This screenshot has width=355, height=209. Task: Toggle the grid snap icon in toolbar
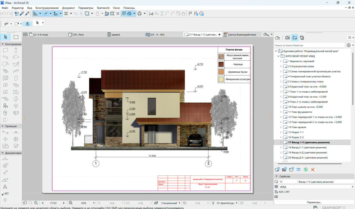66,13
